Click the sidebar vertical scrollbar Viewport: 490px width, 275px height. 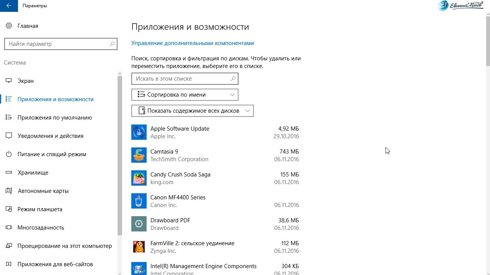pyautogui.click(x=120, y=155)
